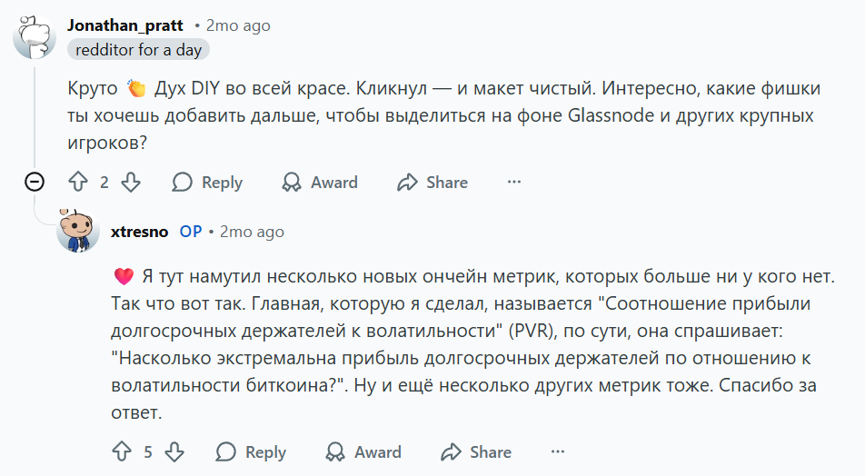Image resolution: width=865 pixels, height=476 pixels.
Task: Downvote Jonathan_pratt's comment
Action: point(131,183)
